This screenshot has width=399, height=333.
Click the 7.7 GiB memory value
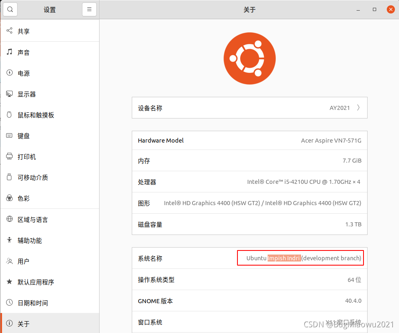[x=352, y=161]
